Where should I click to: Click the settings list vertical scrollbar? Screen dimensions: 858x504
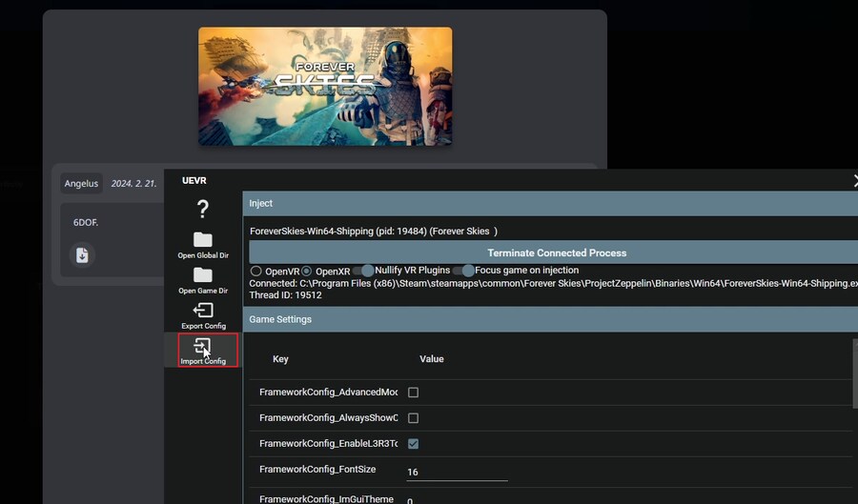pos(855,373)
